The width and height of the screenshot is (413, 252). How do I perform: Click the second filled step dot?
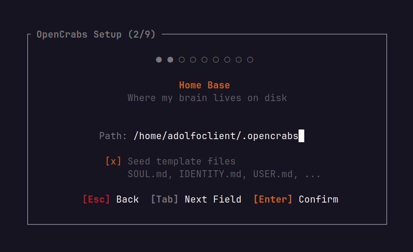click(170, 59)
